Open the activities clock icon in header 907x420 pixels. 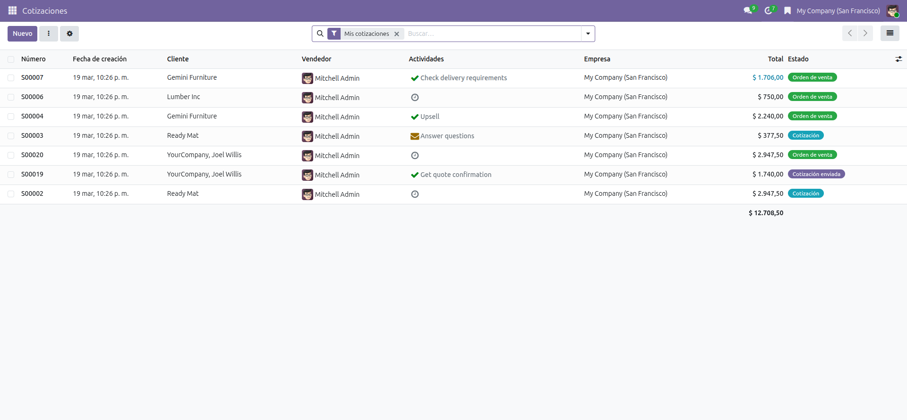click(768, 10)
